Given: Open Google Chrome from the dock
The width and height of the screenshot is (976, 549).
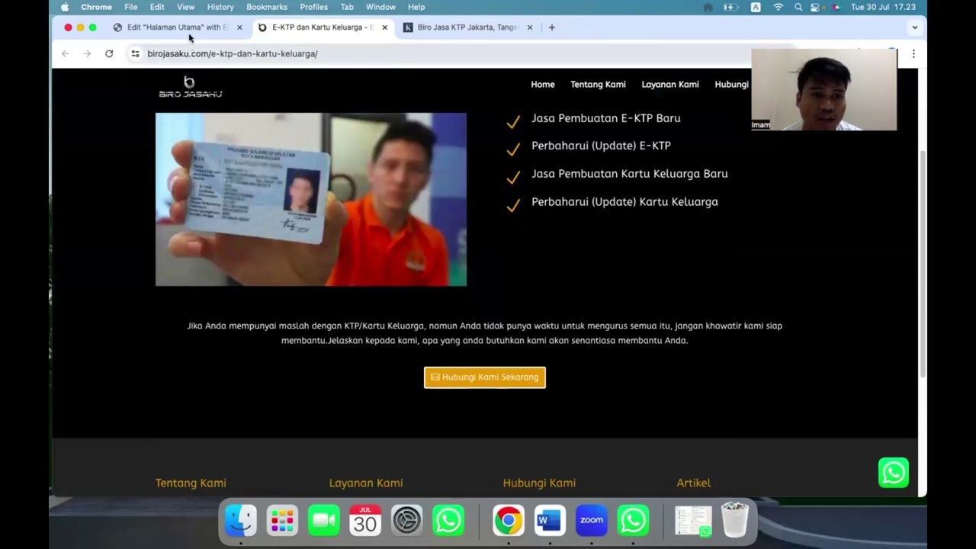Looking at the screenshot, I should 508,521.
